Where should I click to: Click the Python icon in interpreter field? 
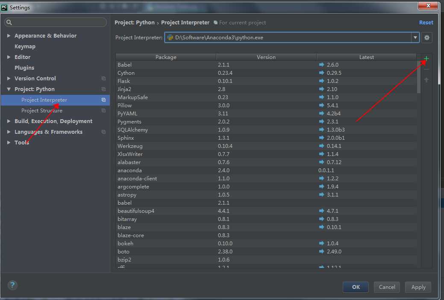[x=170, y=38]
